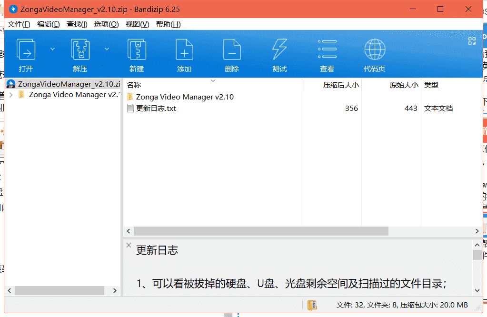Viewport: 487px width, 317px height.
Task: Click preview pane scroll up arrow
Action: pyautogui.click(x=477, y=245)
